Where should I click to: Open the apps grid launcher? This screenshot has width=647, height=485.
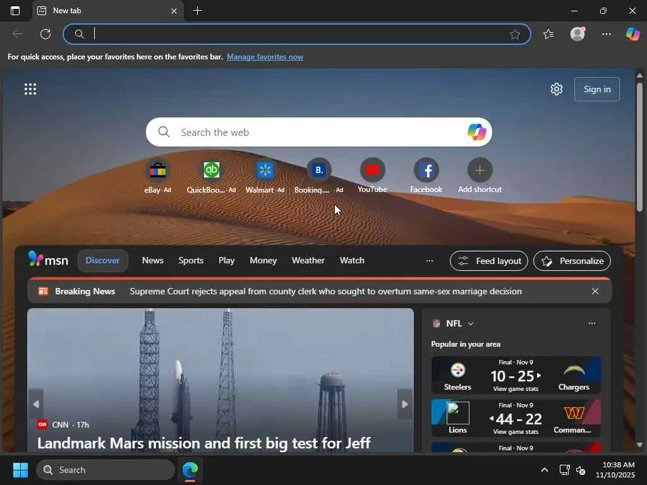(x=30, y=89)
